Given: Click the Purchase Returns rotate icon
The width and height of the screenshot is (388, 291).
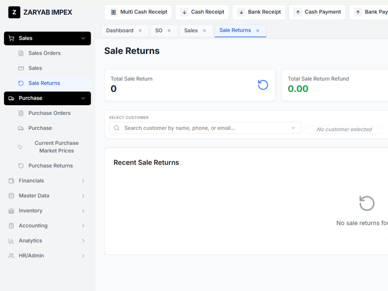Looking at the screenshot, I should [21, 166].
